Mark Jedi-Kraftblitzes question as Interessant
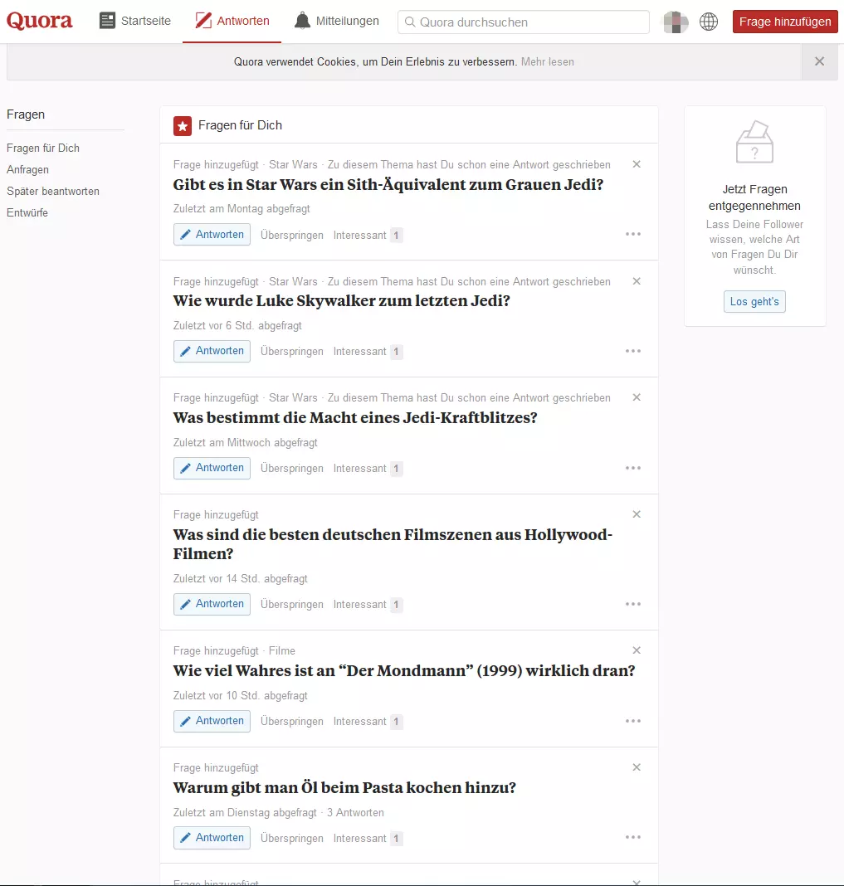This screenshot has height=886, width=844. [x=368, y=469]
